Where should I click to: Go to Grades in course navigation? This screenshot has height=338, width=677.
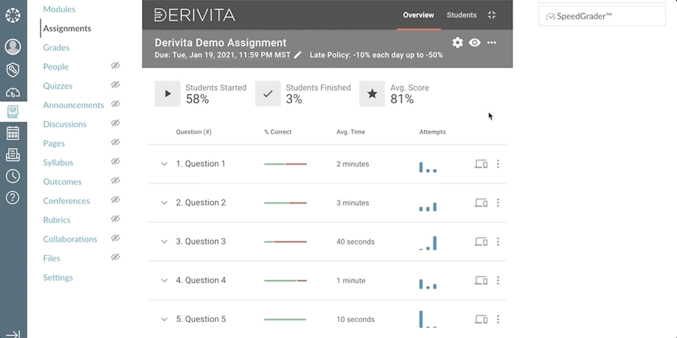pos(57,48)
